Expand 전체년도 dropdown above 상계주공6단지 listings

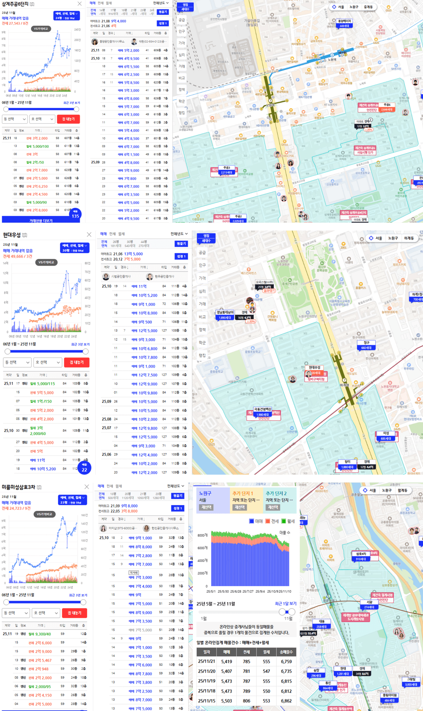(161, 3)
